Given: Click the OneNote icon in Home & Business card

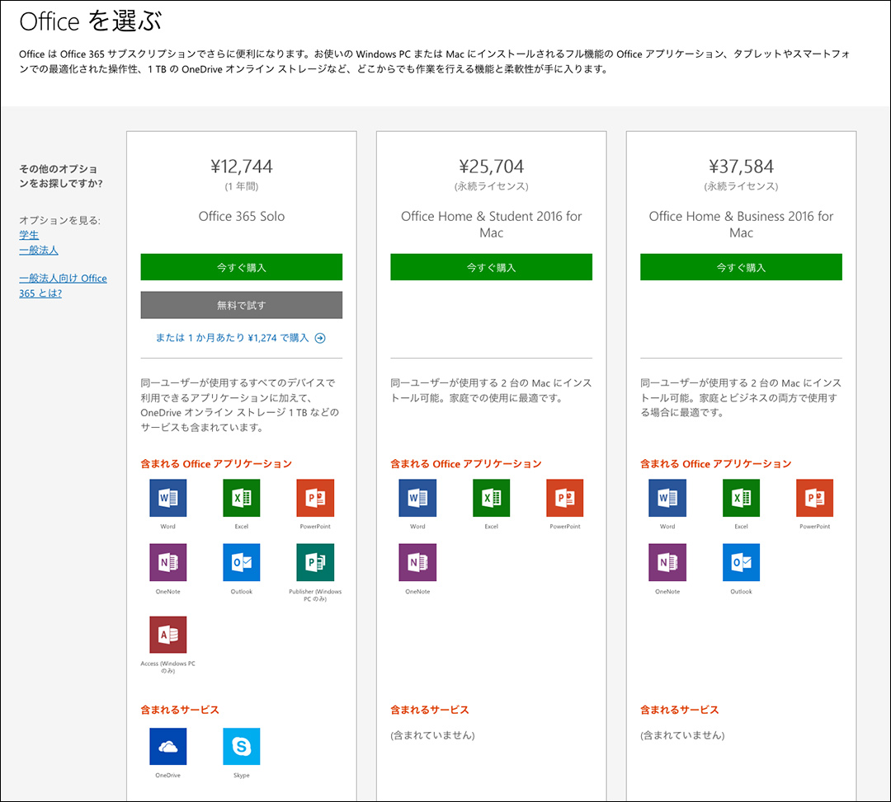Looking at the screenshot, I should tap(667, 562).
